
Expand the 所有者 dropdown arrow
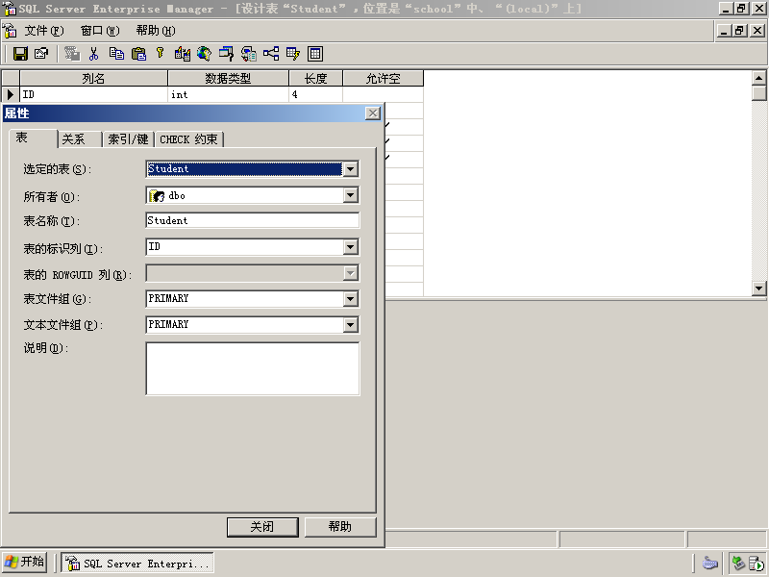point(350,195)
